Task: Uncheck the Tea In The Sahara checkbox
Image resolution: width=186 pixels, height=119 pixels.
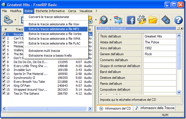Action: (4, 93)
